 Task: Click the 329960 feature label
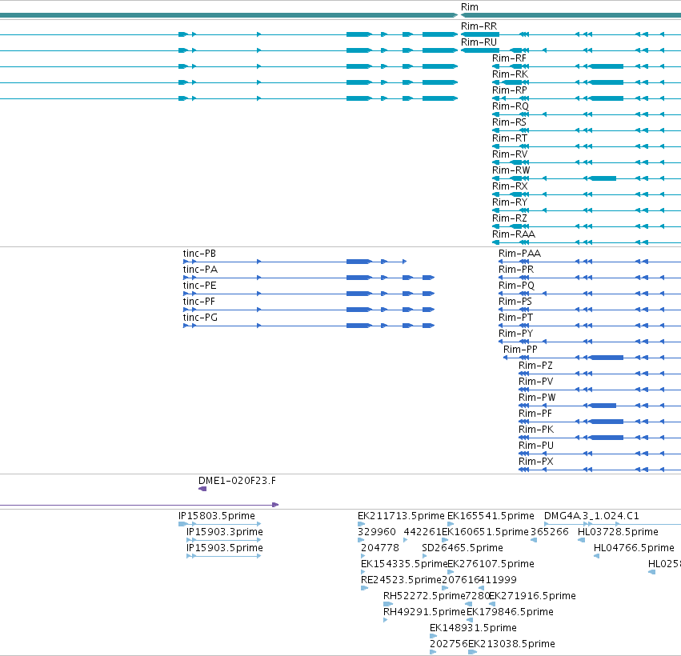(377, 532)
